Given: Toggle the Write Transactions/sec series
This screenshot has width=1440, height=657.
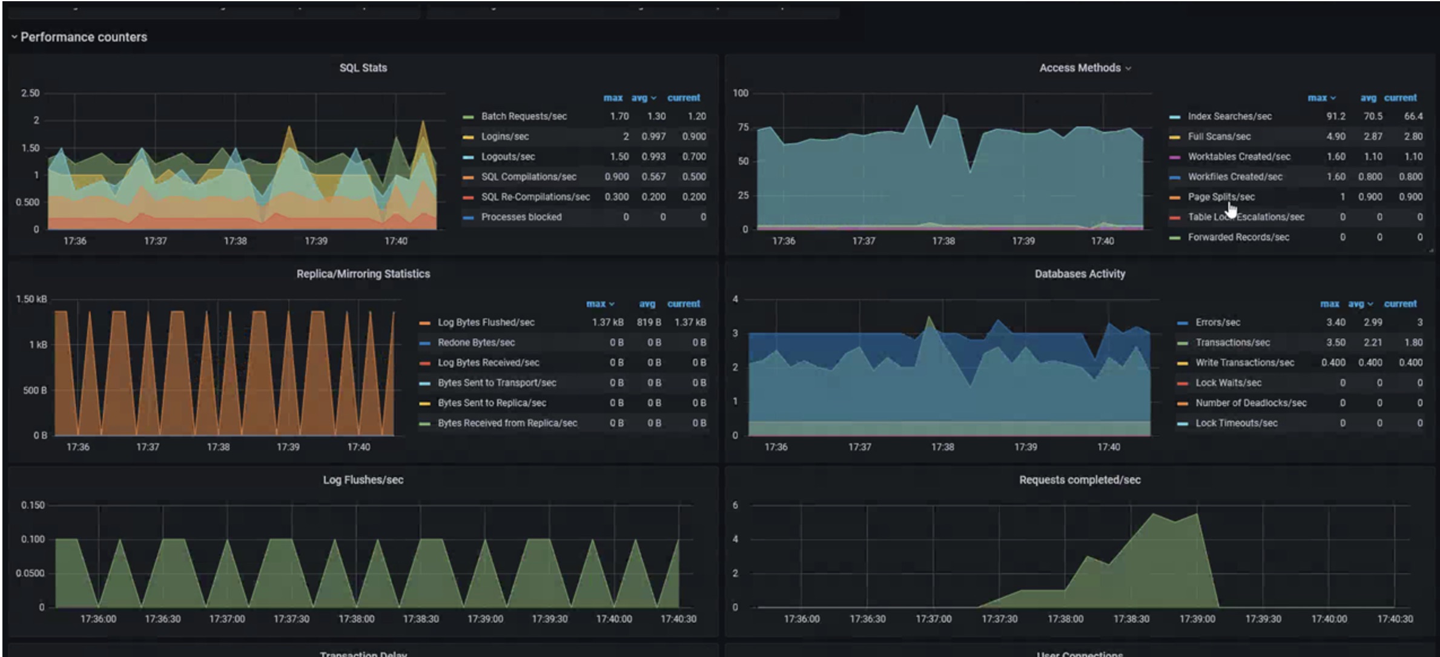Looking at the screenshot, I should 1244,362.
